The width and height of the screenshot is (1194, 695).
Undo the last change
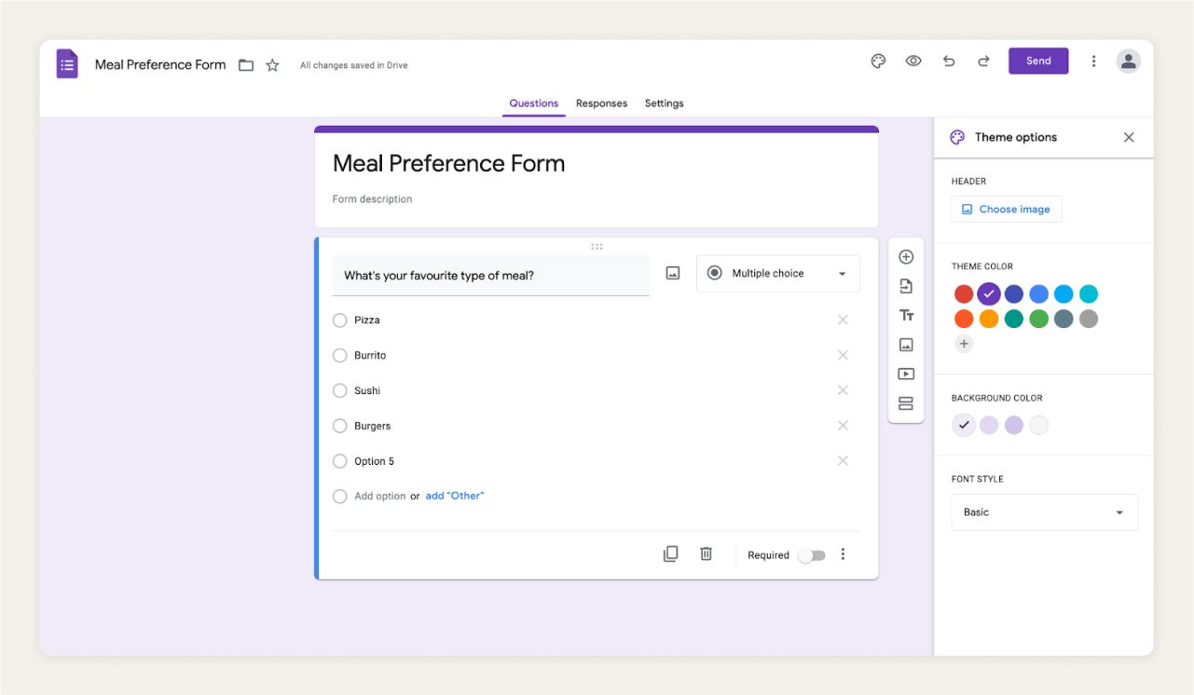tap(949, 61)
